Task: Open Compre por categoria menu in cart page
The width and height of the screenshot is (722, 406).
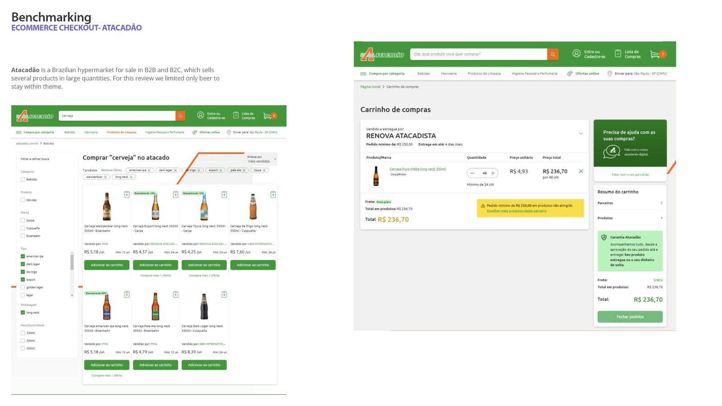Action: click(382, 74)
